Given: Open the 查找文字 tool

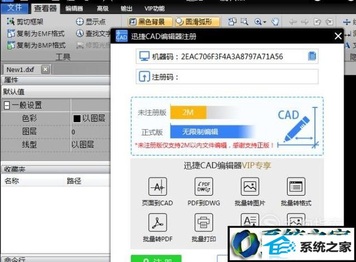Looking at the screenshot, I should tap(93, 33).
